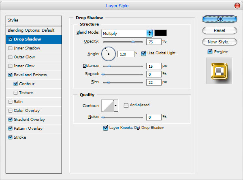This screenshot has height=180, width=243.
Task: Uncheck the Contour sub-option checkbox
Action: click(15, 84)
